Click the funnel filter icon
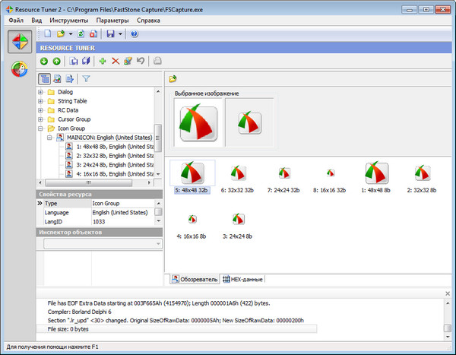 pyautogui.click(x=86, y=78)
